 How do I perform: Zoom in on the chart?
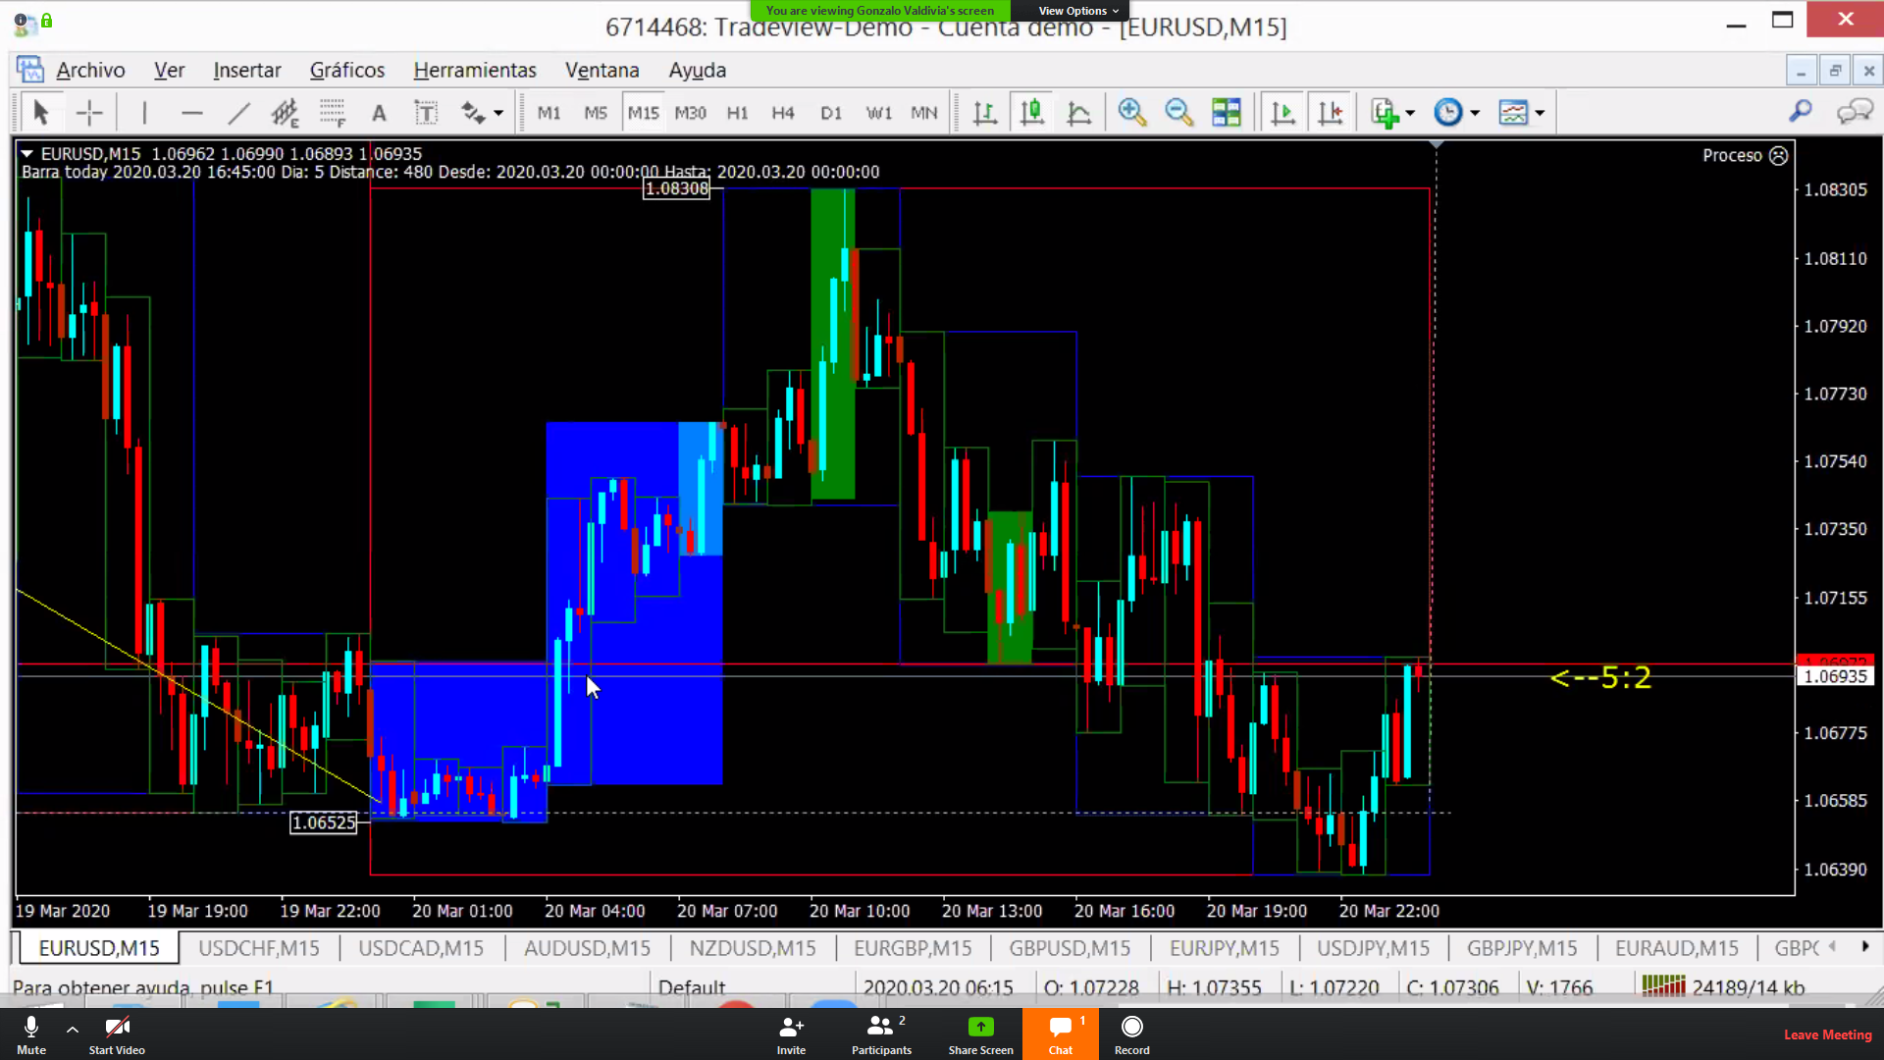tap(1131, 113)
